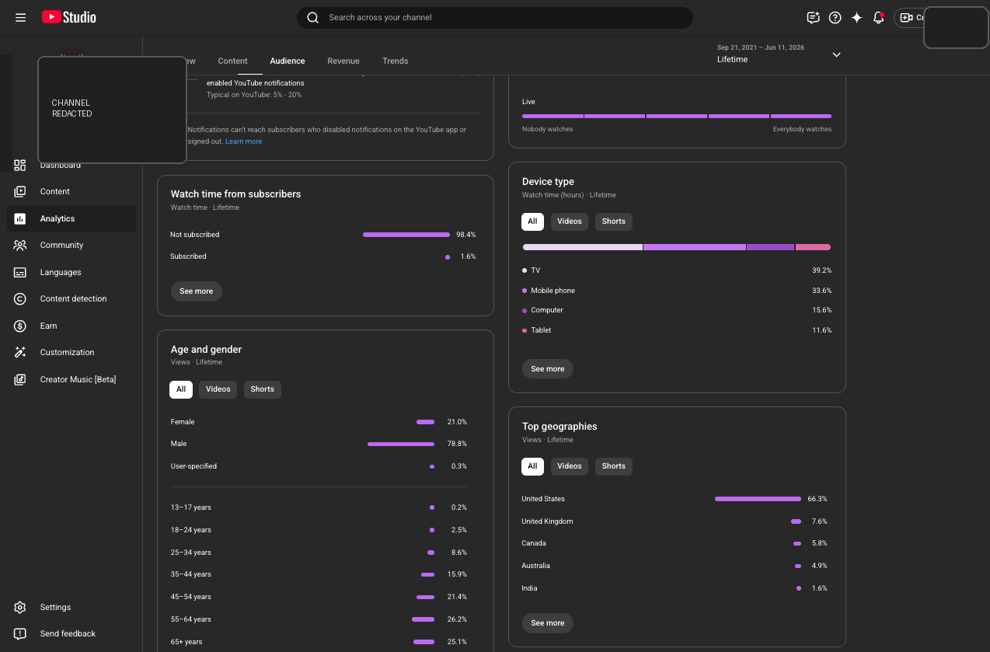Select Videos filter under Device type
The width and height of the screenshot is (990, 652).
(570, 221)
